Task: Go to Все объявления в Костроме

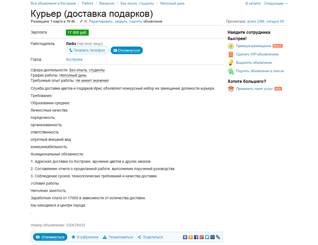Action: tap(53, 3)
